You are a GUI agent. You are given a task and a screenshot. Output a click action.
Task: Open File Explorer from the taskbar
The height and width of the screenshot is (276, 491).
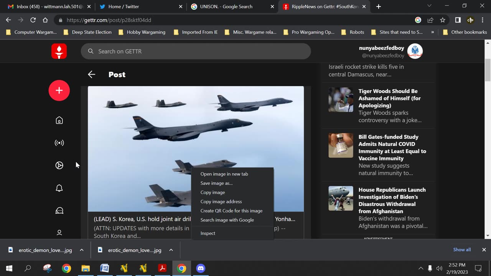85,268
